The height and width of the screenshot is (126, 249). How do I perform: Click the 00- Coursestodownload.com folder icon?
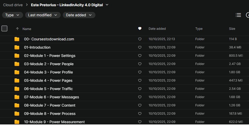tap(17, 39)
